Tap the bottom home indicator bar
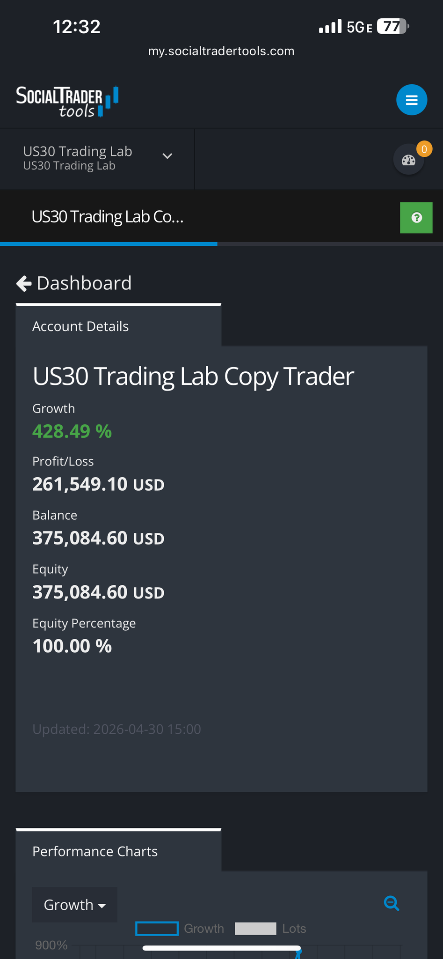443x959 pixels. (221, 948)
